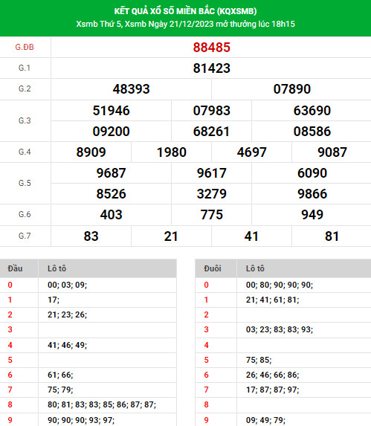Click G.4 number 1980

172,152
